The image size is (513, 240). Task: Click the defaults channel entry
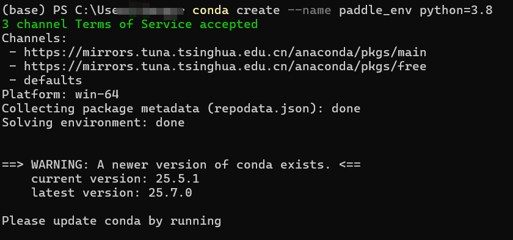pos(53,81)
